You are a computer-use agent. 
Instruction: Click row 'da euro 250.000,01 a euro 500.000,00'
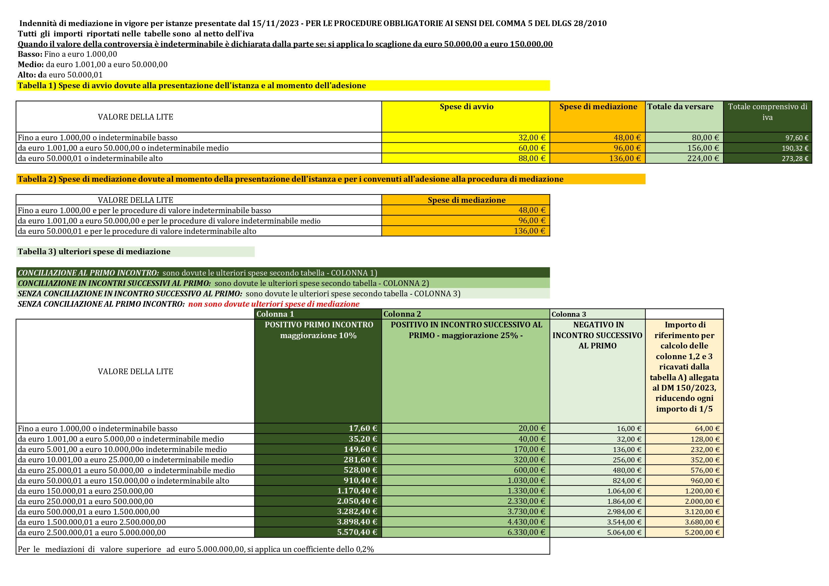[135, 501]
